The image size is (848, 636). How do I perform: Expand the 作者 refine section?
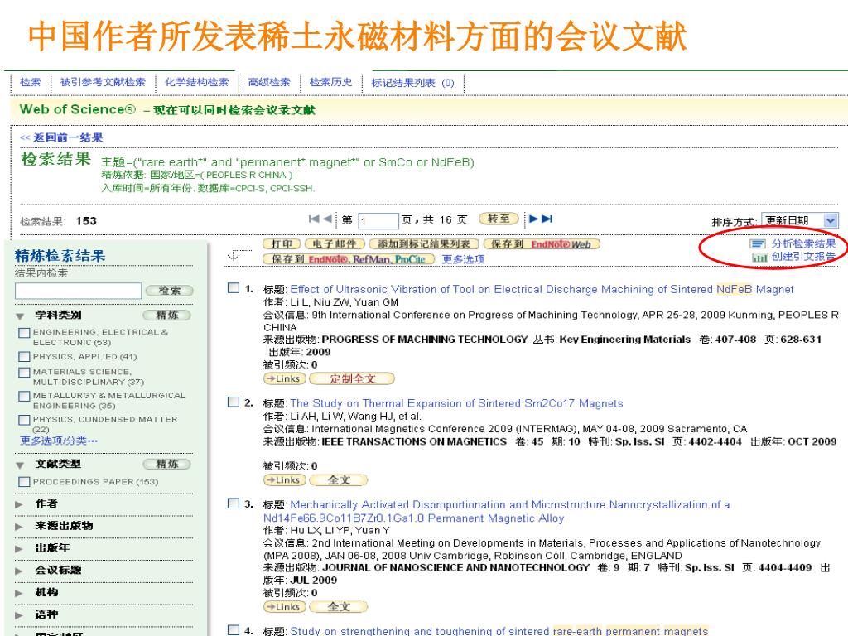click(20, 504)
